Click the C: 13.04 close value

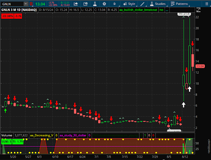(100, 10)
